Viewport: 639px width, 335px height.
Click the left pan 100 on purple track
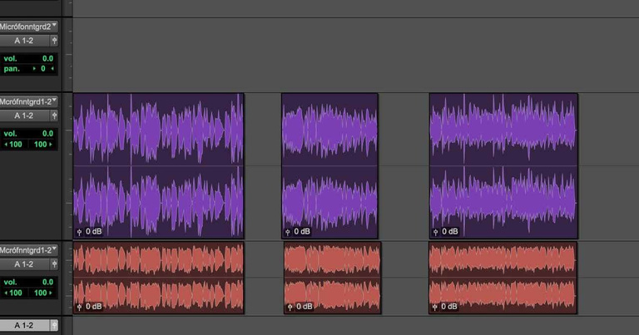[x=15, y=144]
